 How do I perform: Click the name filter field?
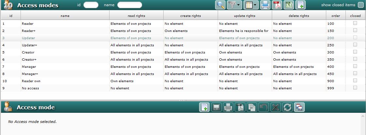point(129,5)
